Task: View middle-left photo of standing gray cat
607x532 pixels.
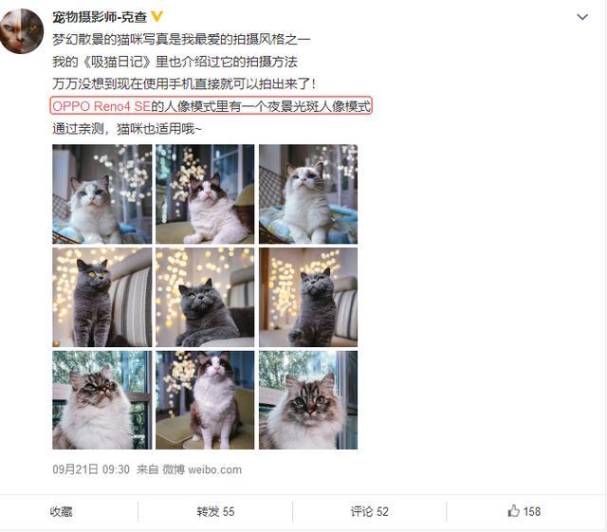Action: pyautogui.click(x=102, y=298)
